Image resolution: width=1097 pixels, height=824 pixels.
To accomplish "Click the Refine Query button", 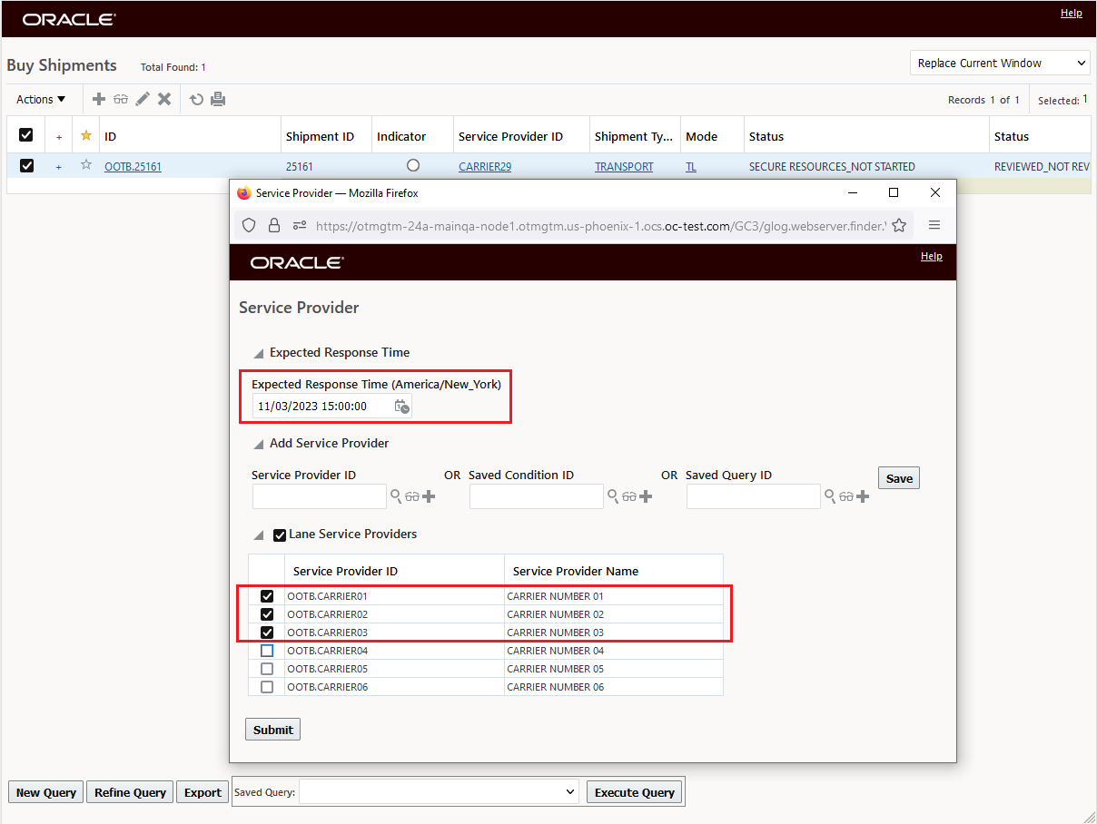I will coord(130,792).
